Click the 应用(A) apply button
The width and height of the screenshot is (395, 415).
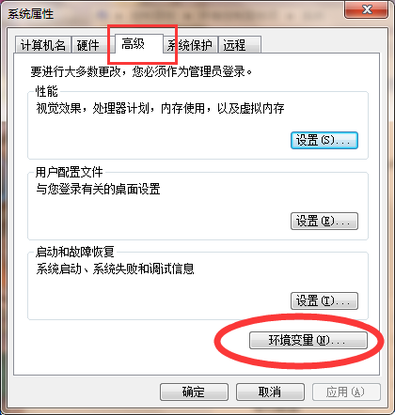pyautogui.click(x=346, y=392)
